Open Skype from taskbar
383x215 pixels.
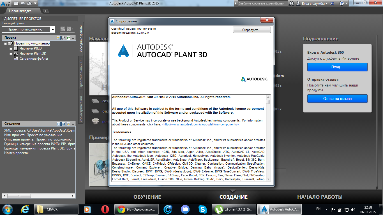point(202,209)
